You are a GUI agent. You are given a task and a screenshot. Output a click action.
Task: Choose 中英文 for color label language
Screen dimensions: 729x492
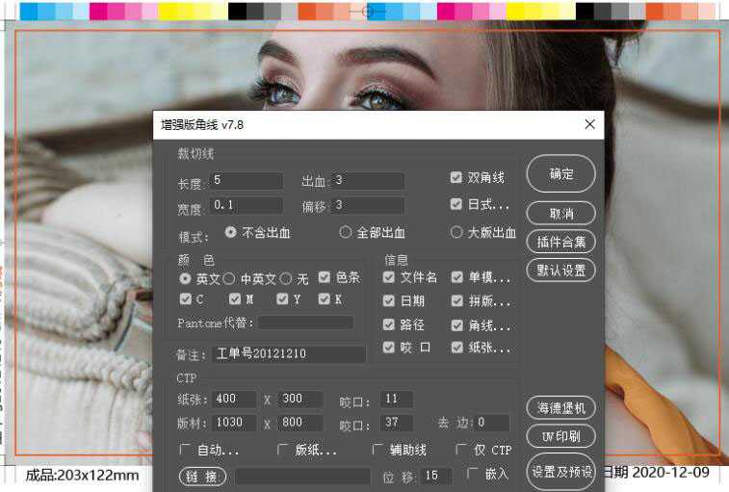point(229,278)
